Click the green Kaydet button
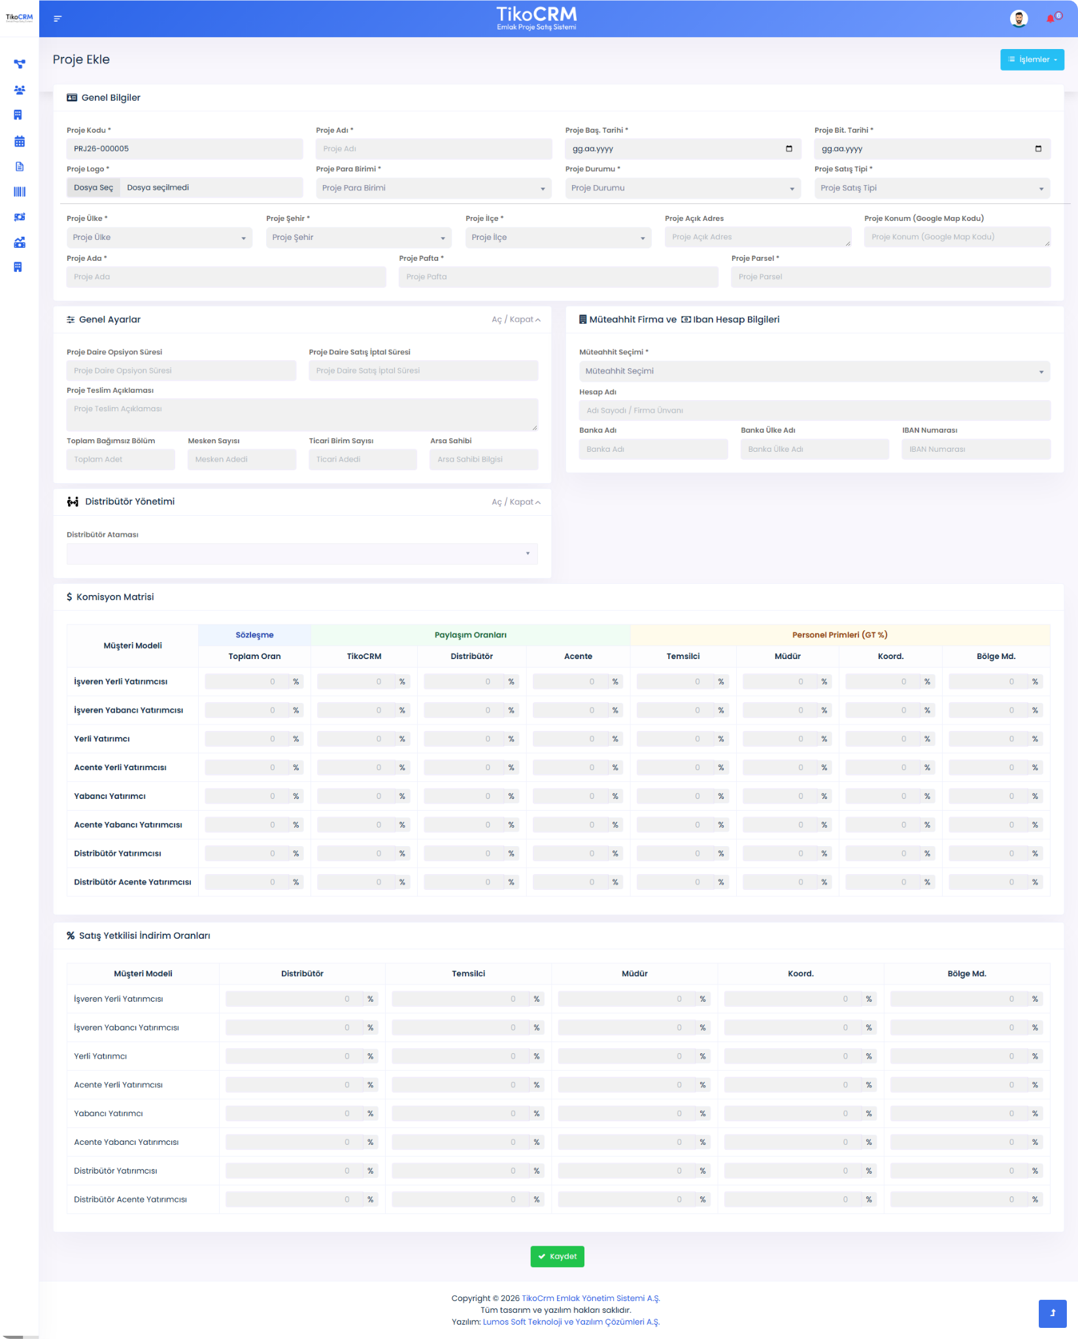 pyautogui.click(x=557, y=1256)
